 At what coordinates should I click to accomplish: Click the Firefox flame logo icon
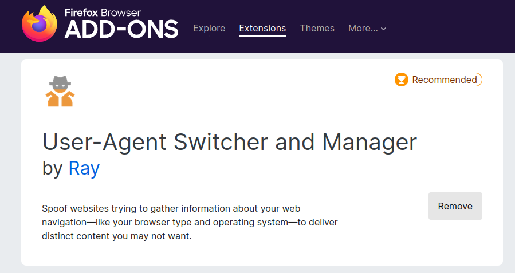click(x=40, y=23)
